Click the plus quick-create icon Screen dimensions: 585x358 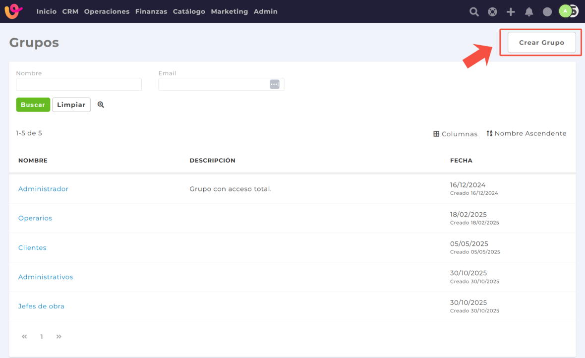coord(511,12)
